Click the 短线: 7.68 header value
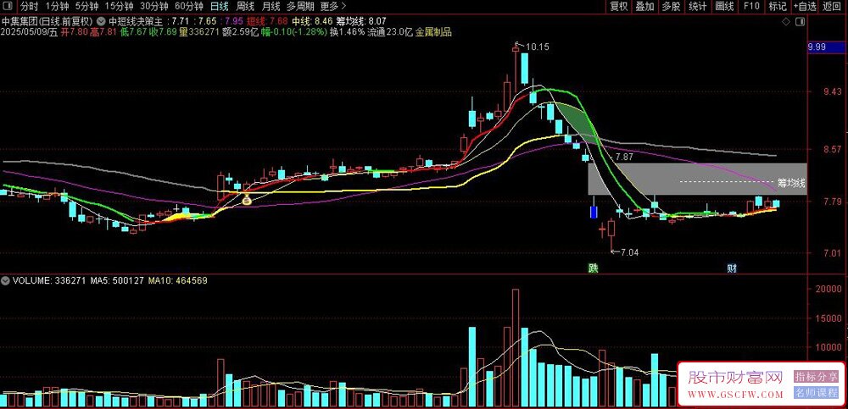 267,21
